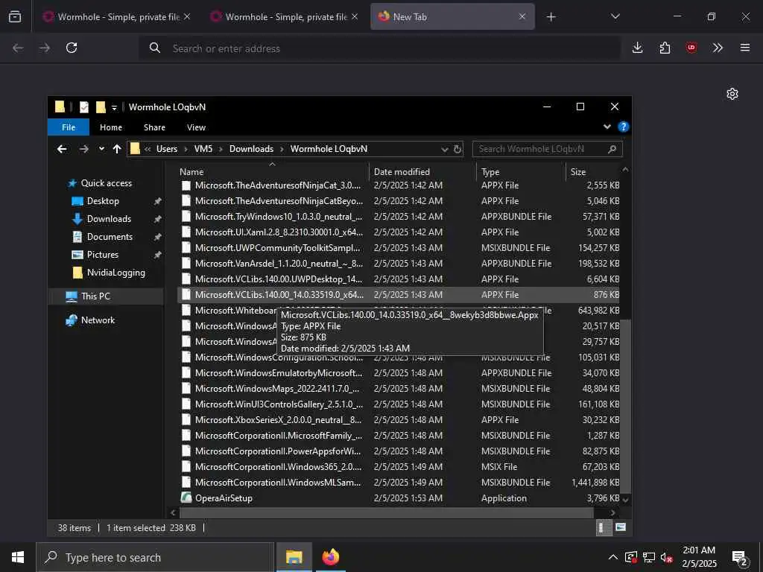Go back in File Explorer
Screen dimensions: 763x572
62,149
